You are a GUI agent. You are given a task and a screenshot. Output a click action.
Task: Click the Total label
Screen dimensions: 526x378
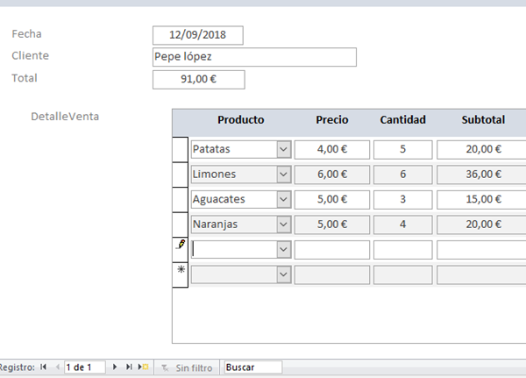coord(25,78)
